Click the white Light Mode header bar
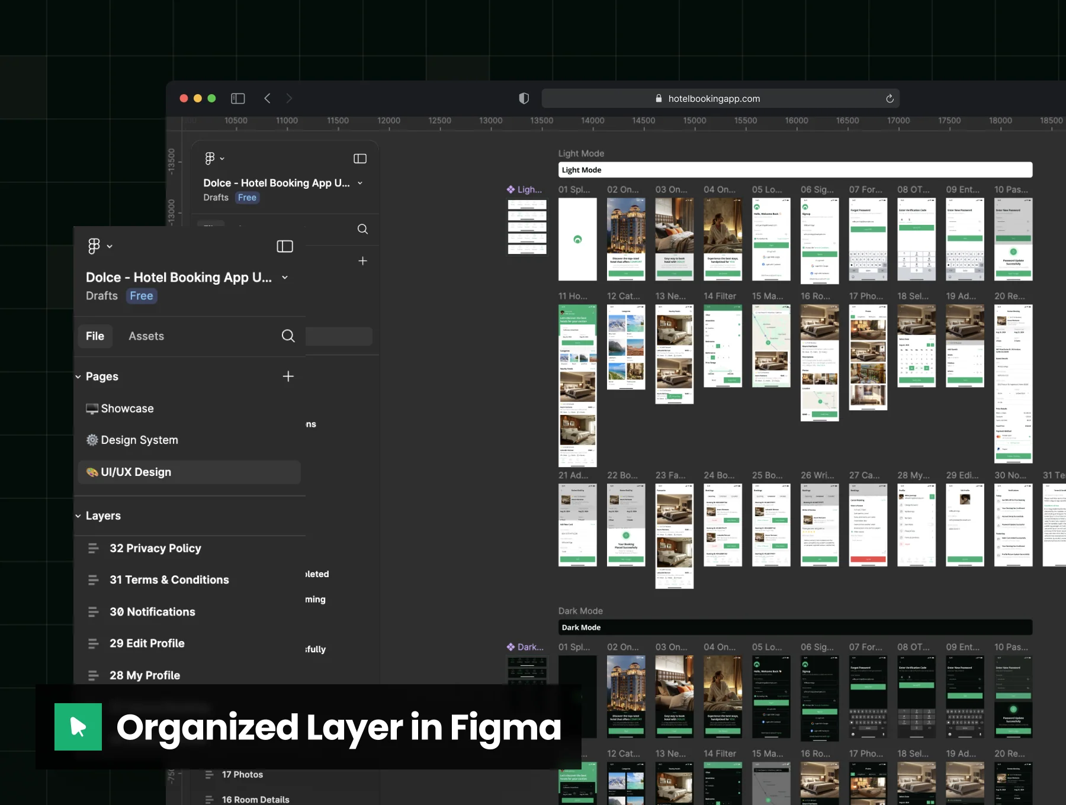Image resolution: width=1066 pixels, height=805 pixels. click(795, 170)
